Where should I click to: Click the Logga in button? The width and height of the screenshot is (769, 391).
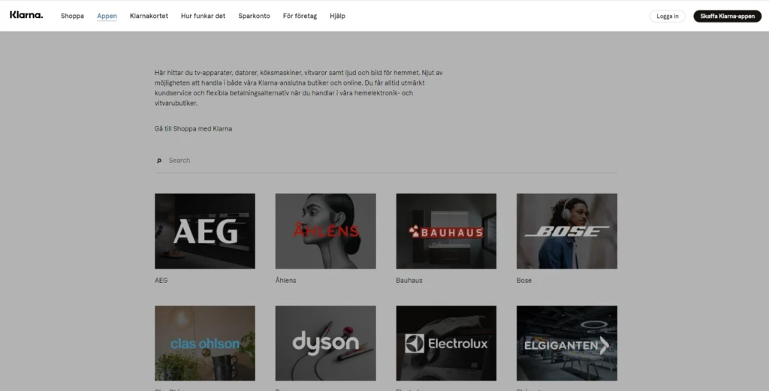[x=668, y=17]
